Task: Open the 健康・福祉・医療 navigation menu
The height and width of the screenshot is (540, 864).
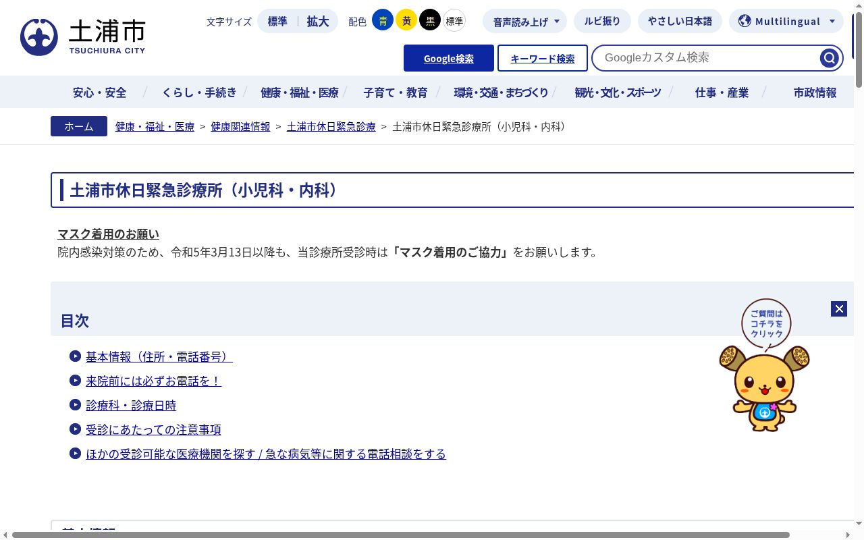Action: click(x=300, y=92)
